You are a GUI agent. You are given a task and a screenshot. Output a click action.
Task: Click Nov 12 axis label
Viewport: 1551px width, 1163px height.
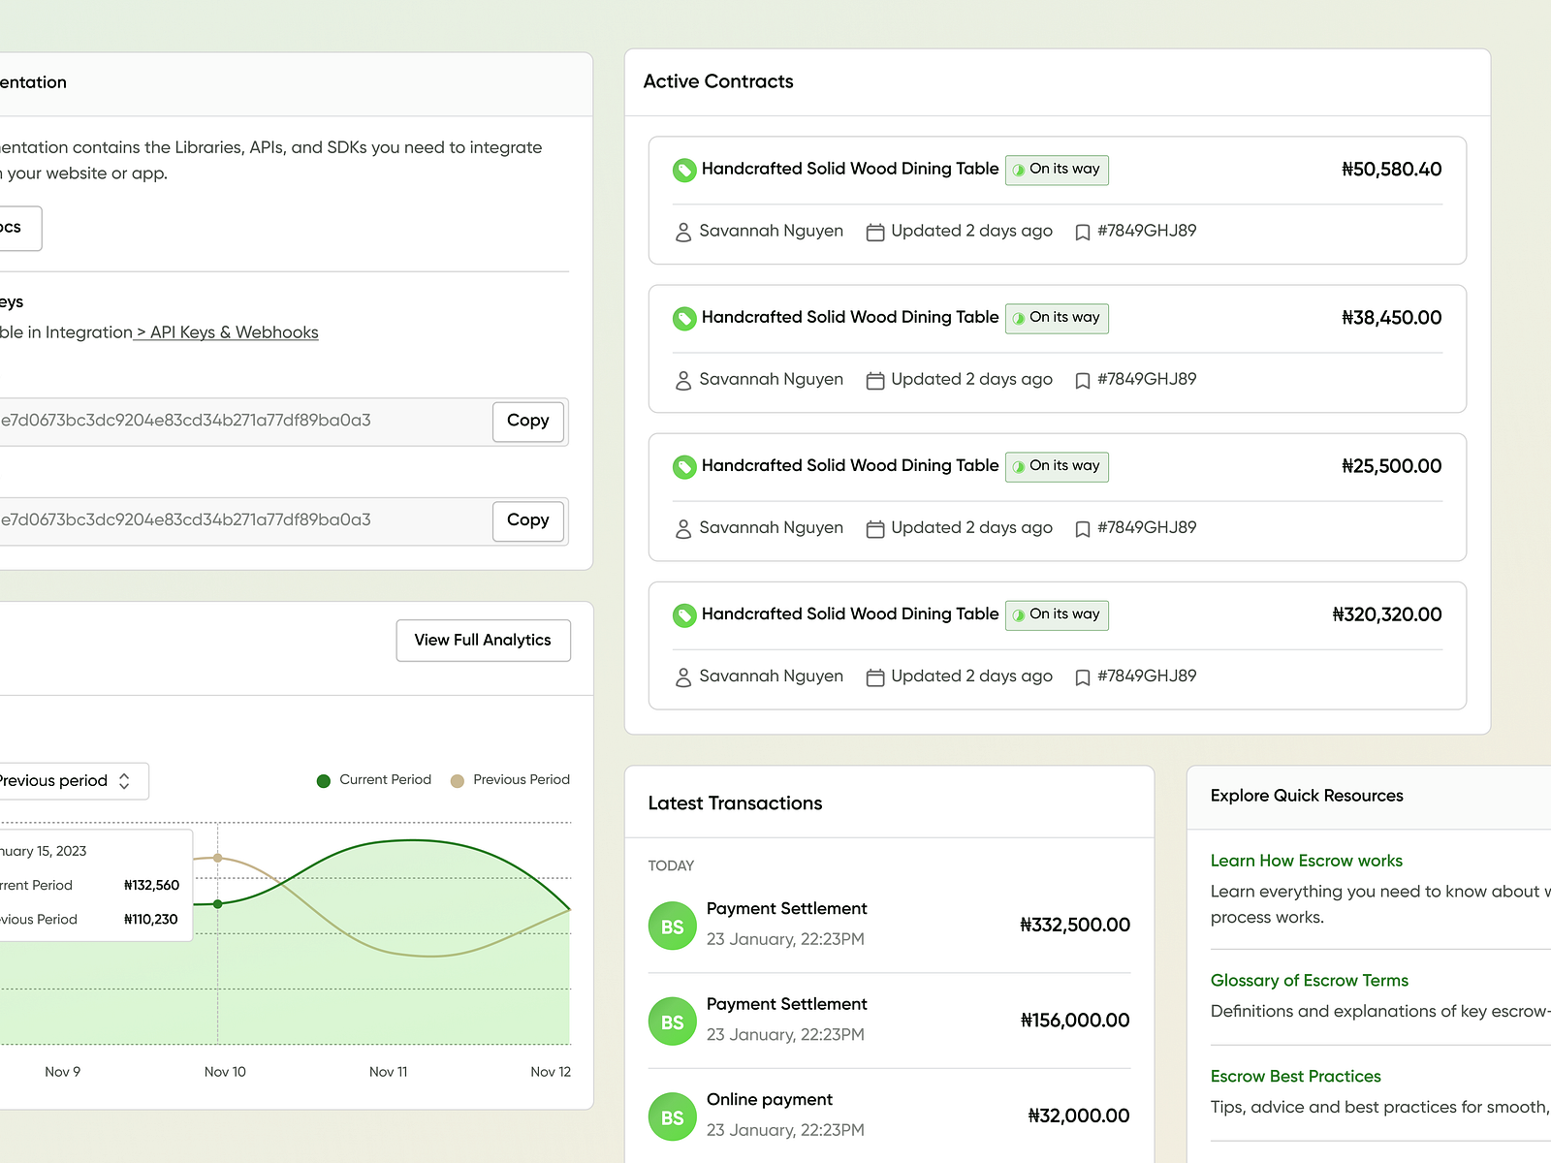(551, 1072)
